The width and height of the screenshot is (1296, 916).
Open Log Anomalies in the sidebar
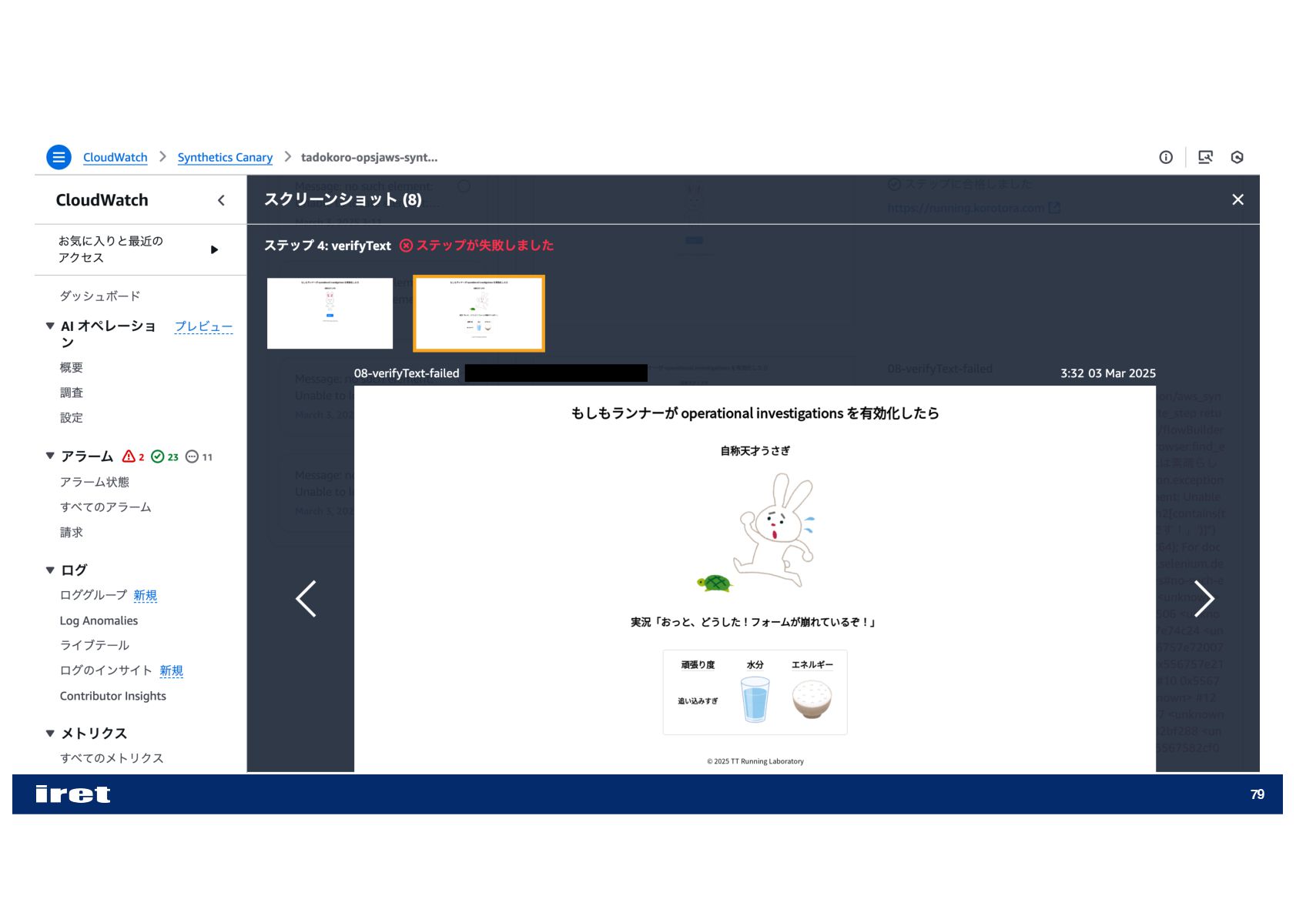99,620
